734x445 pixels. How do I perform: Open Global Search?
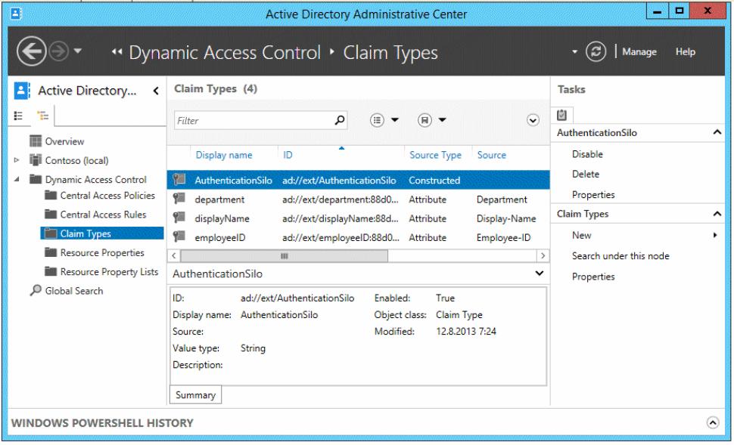click(74, 291)
